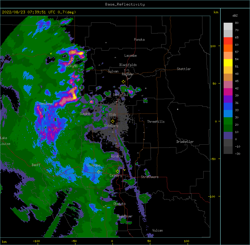Click the Okotoks label
The height and width of the screenshot is (245, 250).
(x=119, y=204)
